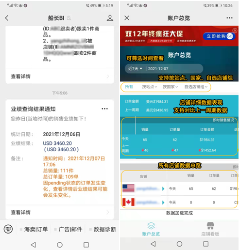Switch to the 店铺看板 bottom tab
Image resolution: width=239 pixels, height=250 pixels.
[210, 229]
